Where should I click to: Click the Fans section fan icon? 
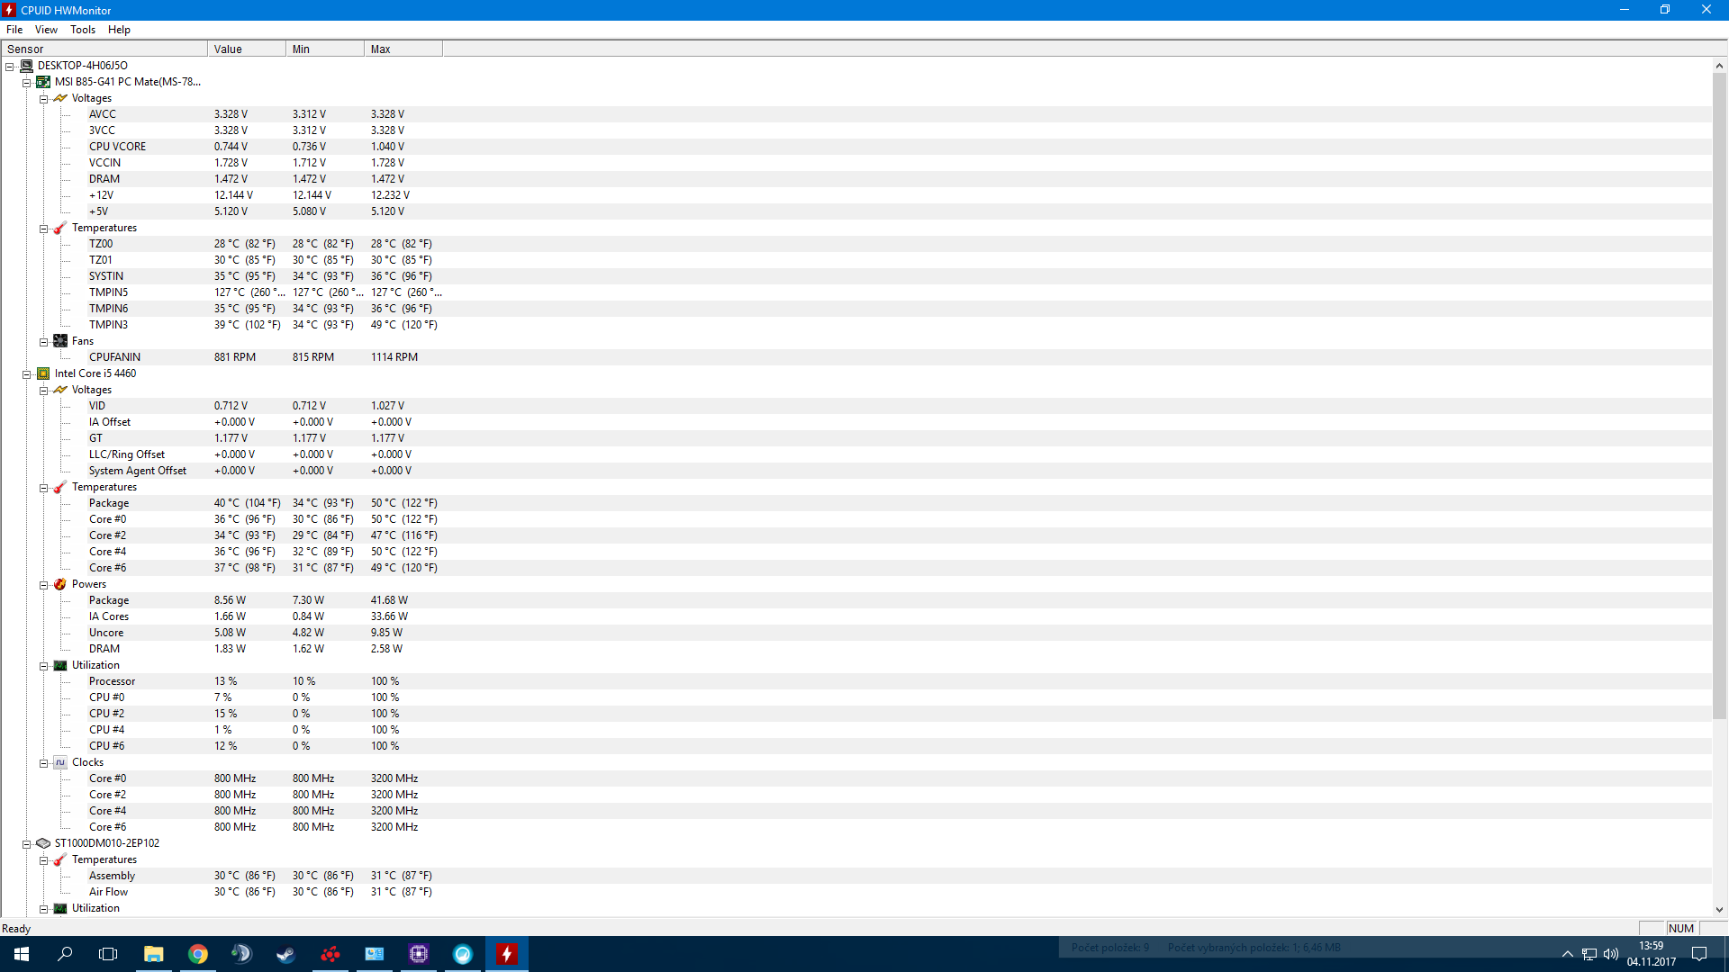(x=60, y=341)
